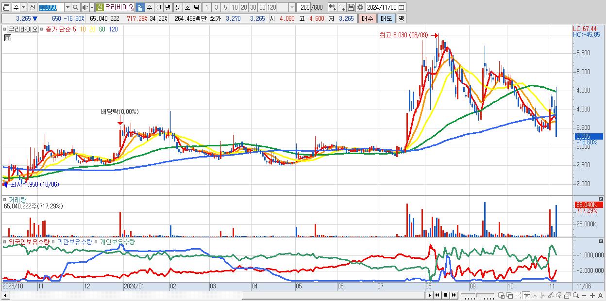Switch to yearly 년 chart period
This screenshot has width=606, height=301.
tap(168, 8)
